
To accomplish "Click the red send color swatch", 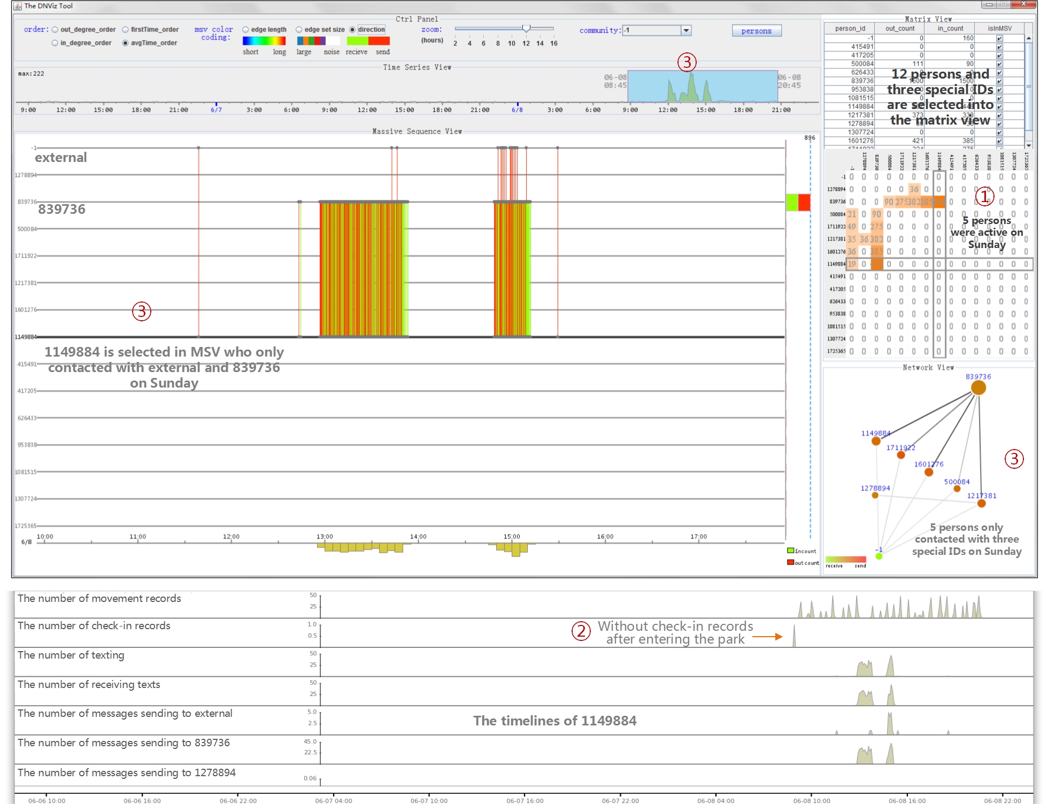I will [379, 41].
